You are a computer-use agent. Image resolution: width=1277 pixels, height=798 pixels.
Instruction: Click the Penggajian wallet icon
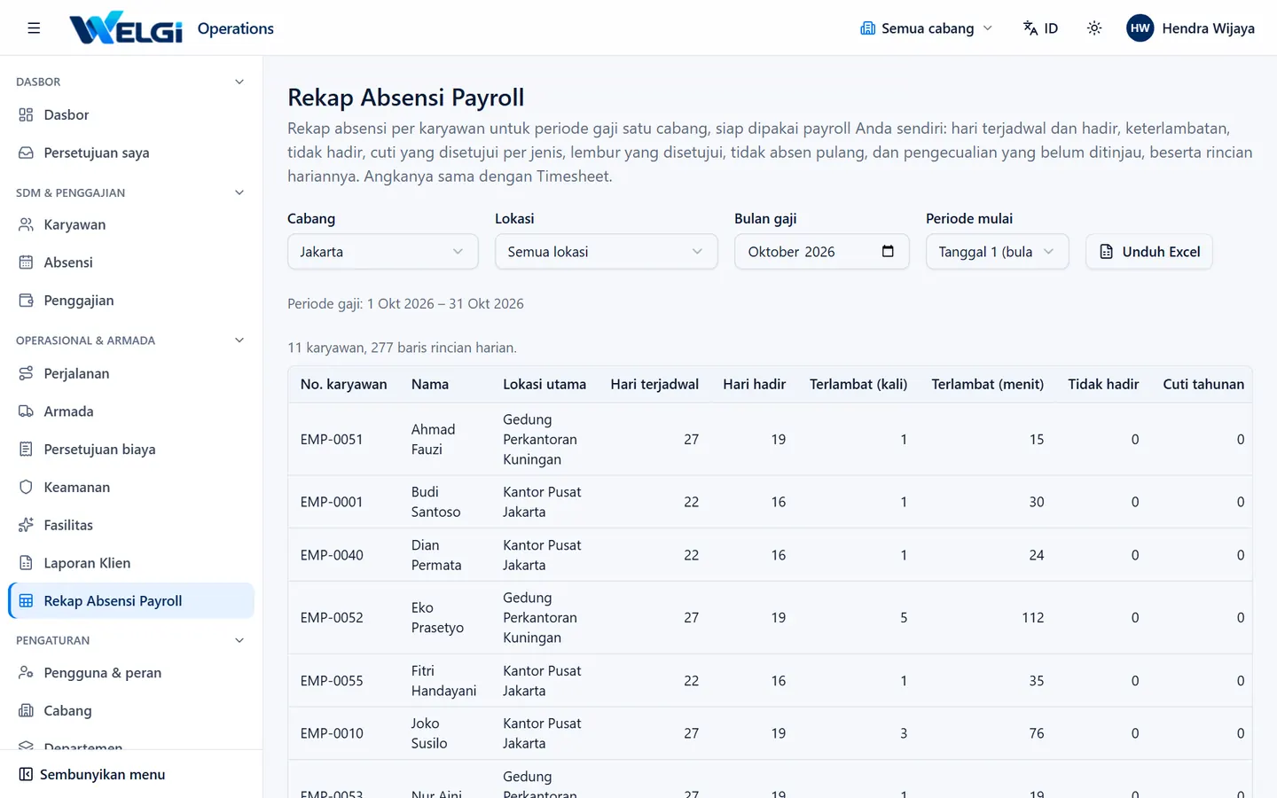click(x=26, y=301)
